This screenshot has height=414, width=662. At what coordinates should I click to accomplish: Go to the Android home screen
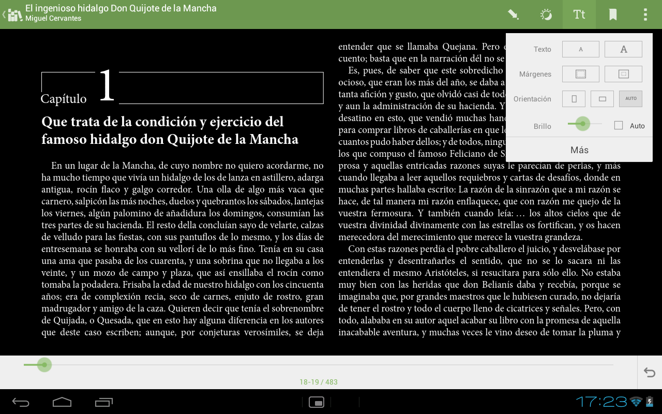click(62, 402)
